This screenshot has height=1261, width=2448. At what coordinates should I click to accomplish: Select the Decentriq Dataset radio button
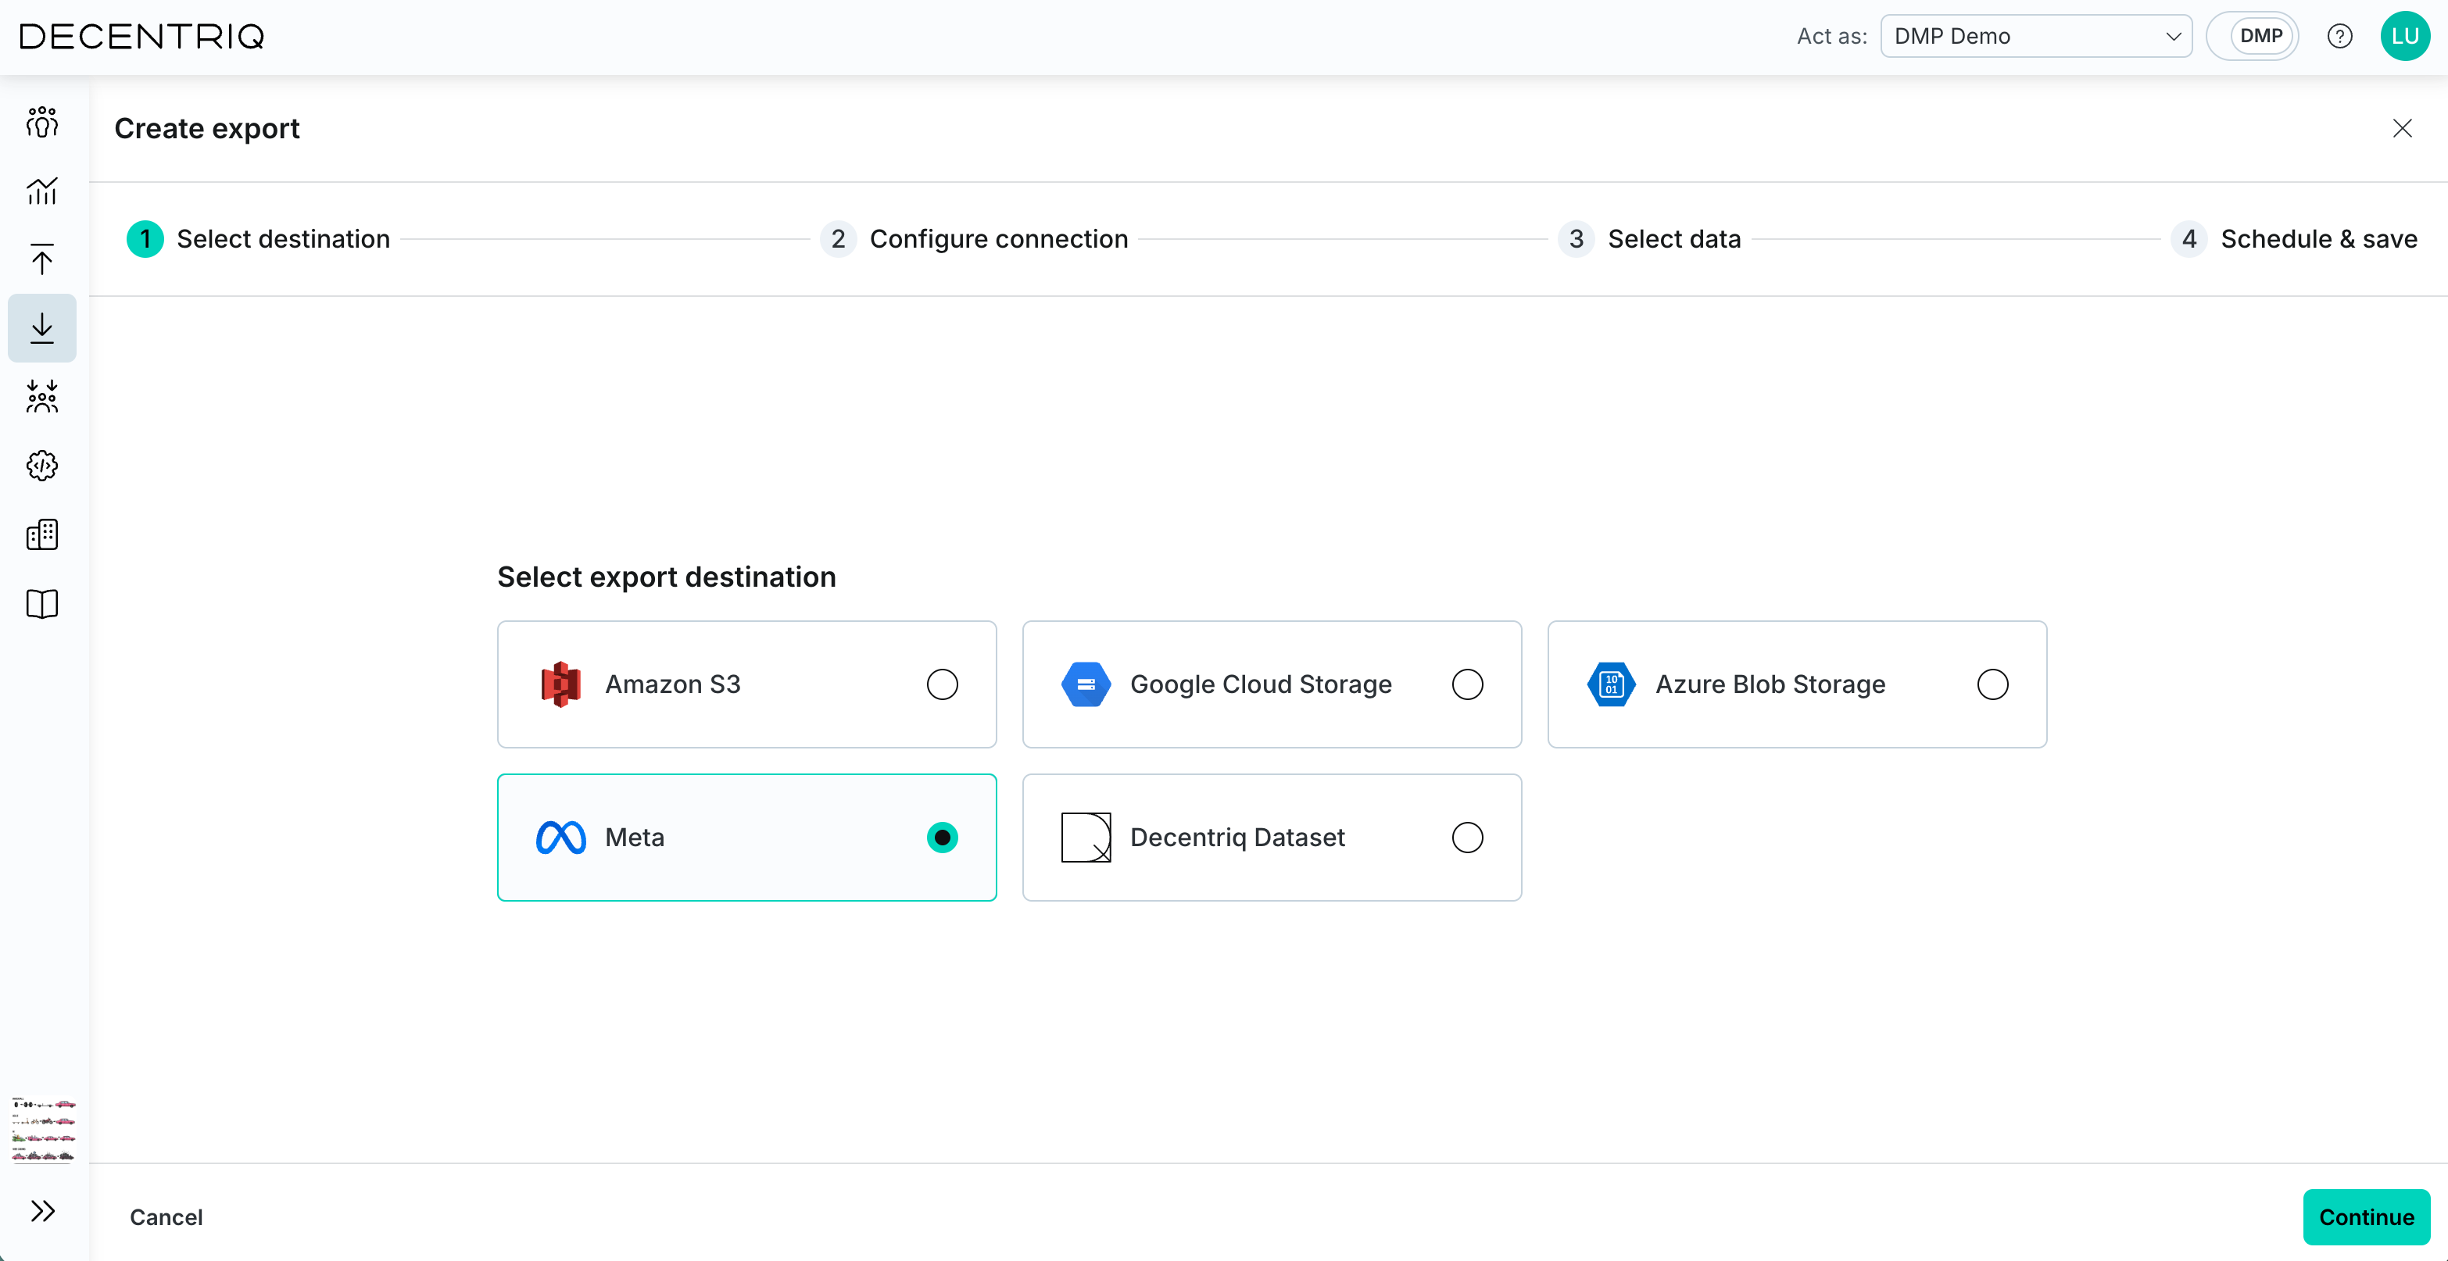(x=1467, y=838)
